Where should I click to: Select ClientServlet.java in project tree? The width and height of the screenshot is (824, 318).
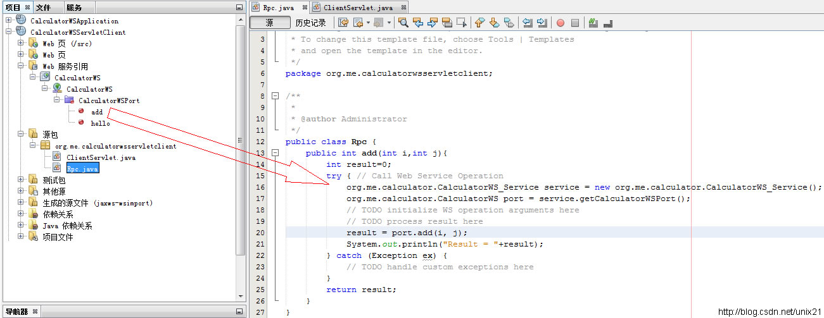(101, 157)
